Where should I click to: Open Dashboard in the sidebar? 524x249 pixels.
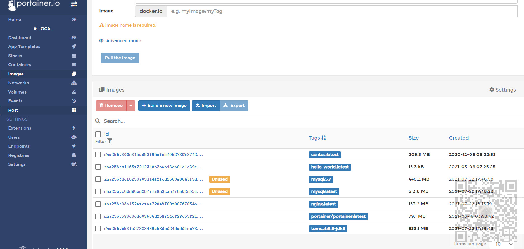click(x=20, y=37)
